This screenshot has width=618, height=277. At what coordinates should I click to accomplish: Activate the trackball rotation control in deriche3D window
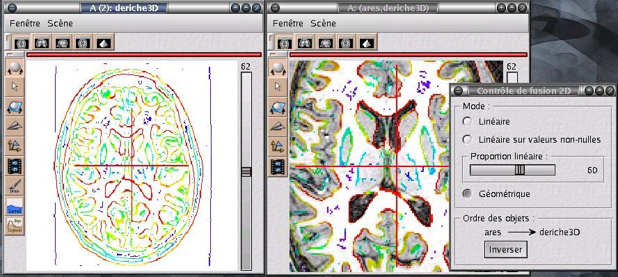(15, 68)
